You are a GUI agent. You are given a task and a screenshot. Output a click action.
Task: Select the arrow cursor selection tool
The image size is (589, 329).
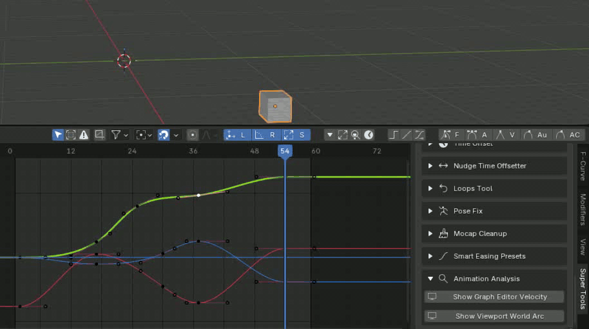point(57,135)
